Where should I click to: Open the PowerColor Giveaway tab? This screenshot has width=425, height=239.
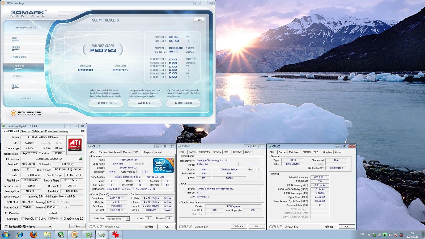click(57, 131)
